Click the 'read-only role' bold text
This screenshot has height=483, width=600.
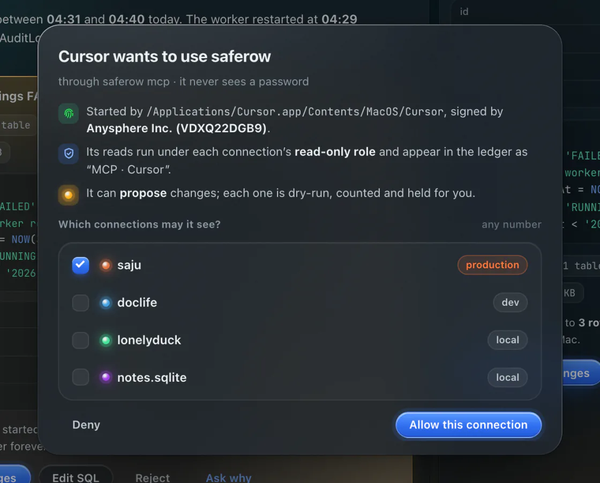click(335, 152)
